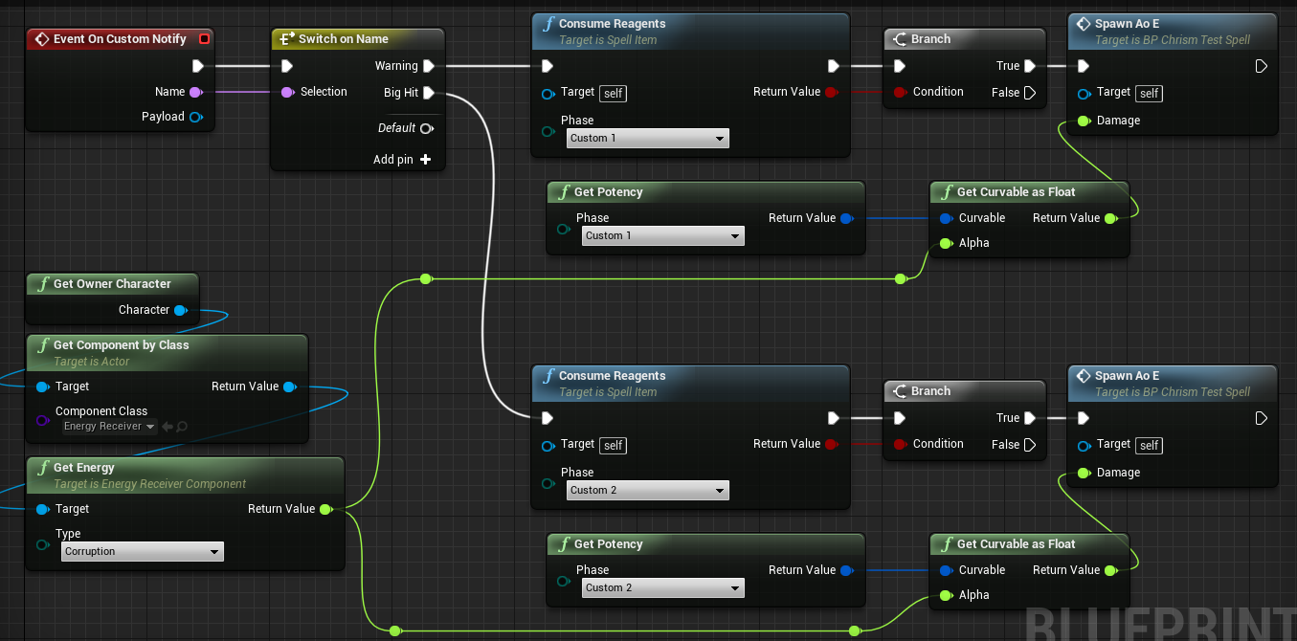Open the Custom 2 Phase dropdown on Get Potency

[x=662, y=587]
